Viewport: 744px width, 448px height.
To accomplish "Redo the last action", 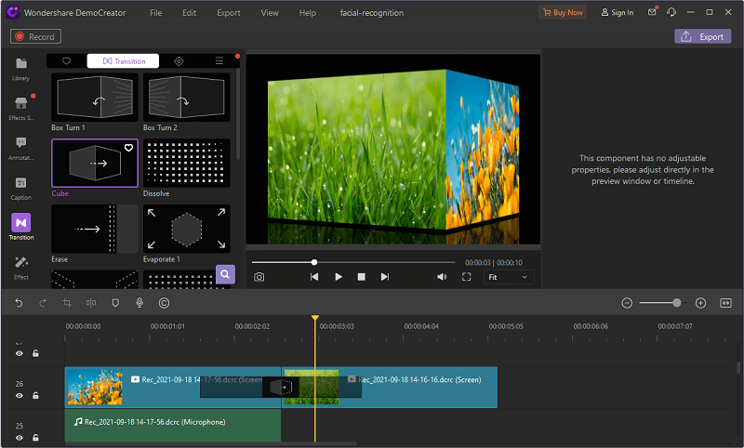I will click(43, 303).
